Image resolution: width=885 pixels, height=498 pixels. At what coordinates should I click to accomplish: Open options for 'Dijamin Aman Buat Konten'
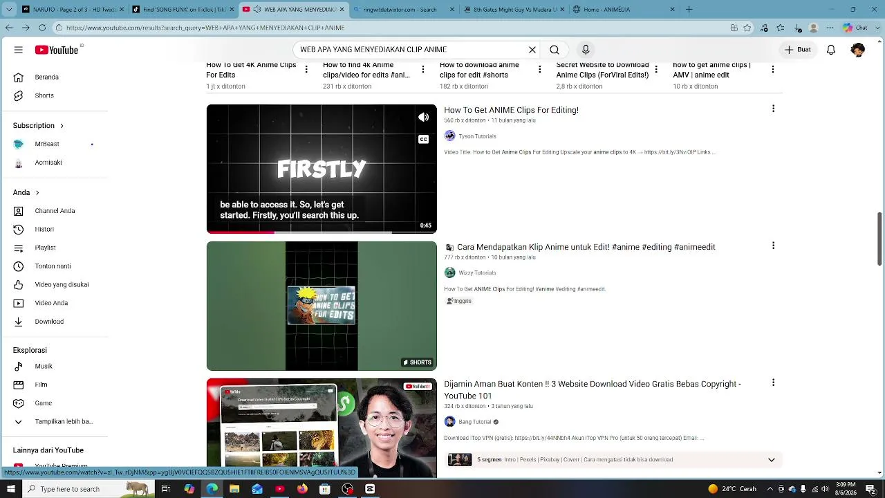(x=773, y=382)
